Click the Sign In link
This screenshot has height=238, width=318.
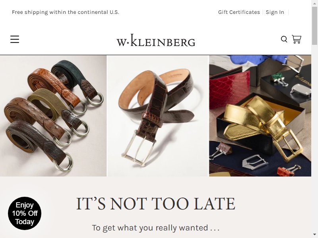[275, 12]
